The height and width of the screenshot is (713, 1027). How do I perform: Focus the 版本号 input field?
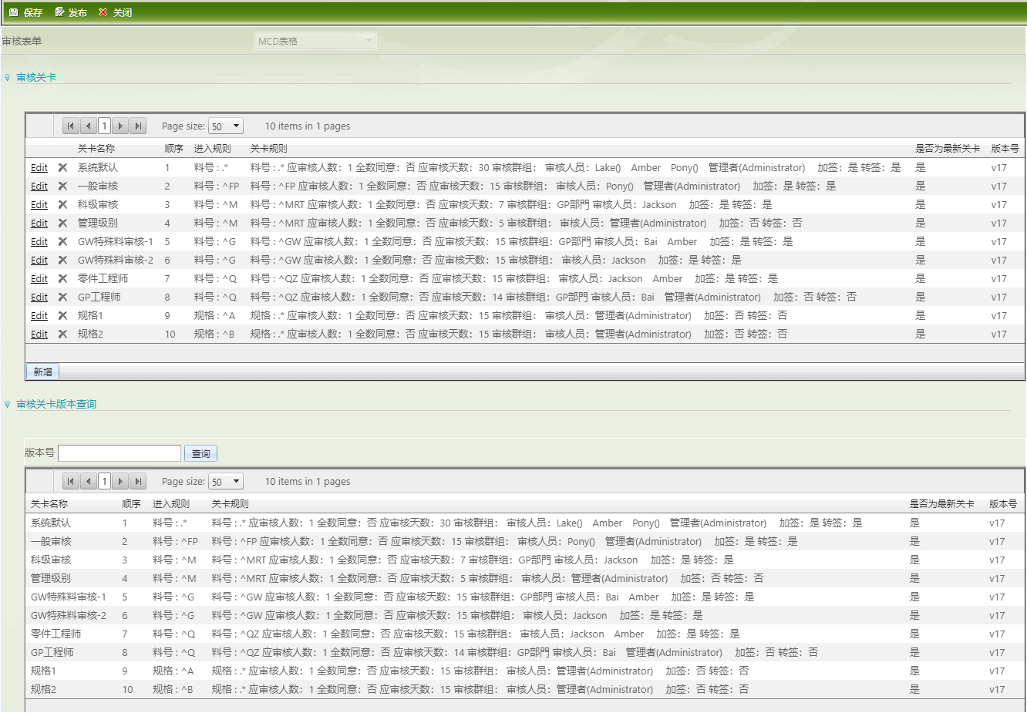pos(120,453)
